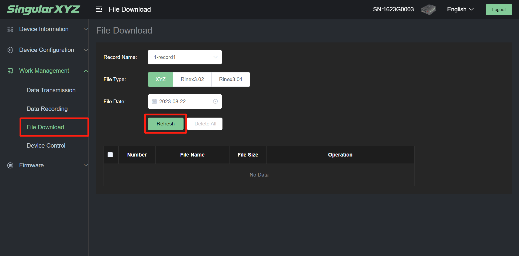
Task: Check the select-all checkbox in table header
Action: 110,155
